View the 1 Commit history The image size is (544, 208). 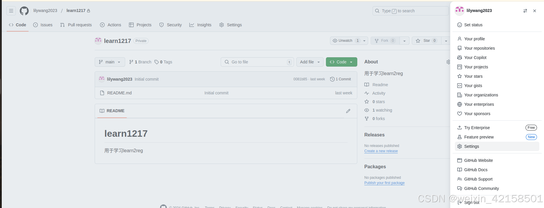pos(341,79)
